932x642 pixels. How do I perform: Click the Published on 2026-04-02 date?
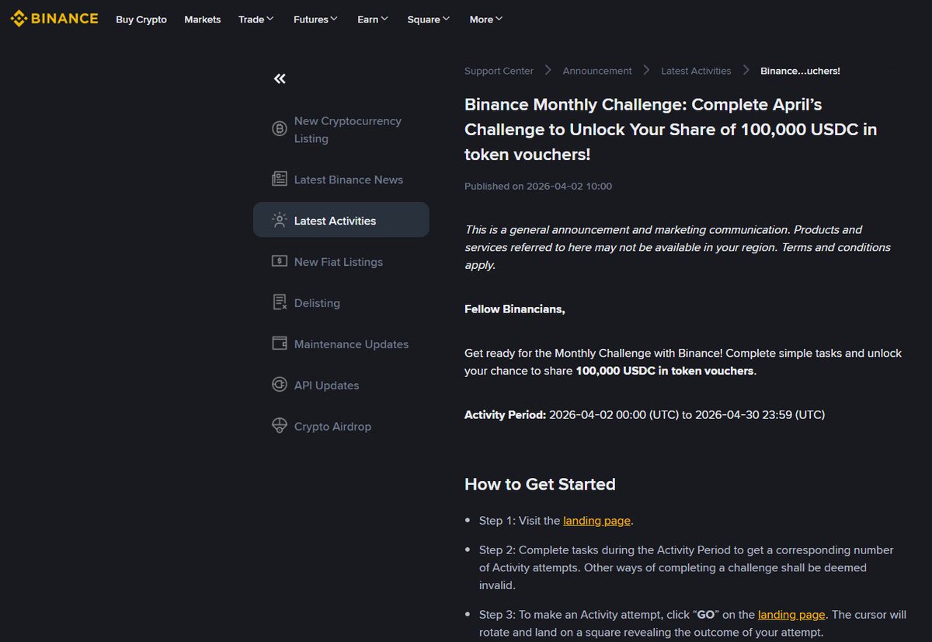click(x=538, y=187)
